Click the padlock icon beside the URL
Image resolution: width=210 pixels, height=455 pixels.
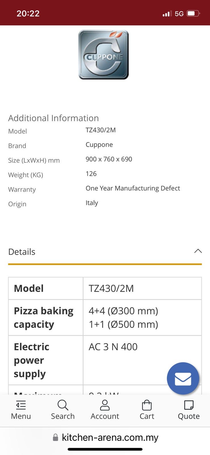tap(56, 437)
